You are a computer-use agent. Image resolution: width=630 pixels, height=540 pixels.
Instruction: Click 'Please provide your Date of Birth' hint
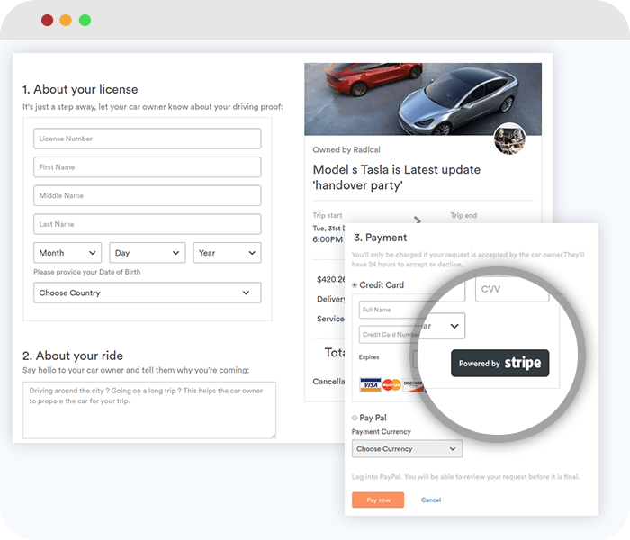(87, 272)
